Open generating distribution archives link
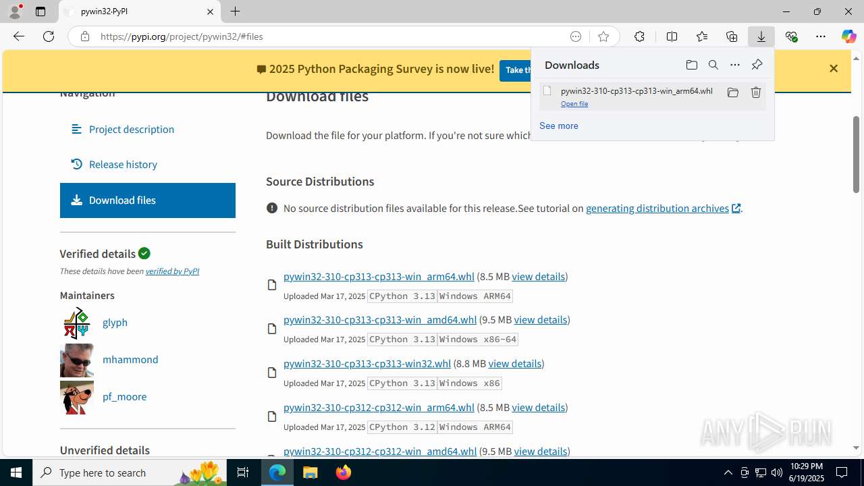 pyautogui.click(x=663, y=208)
